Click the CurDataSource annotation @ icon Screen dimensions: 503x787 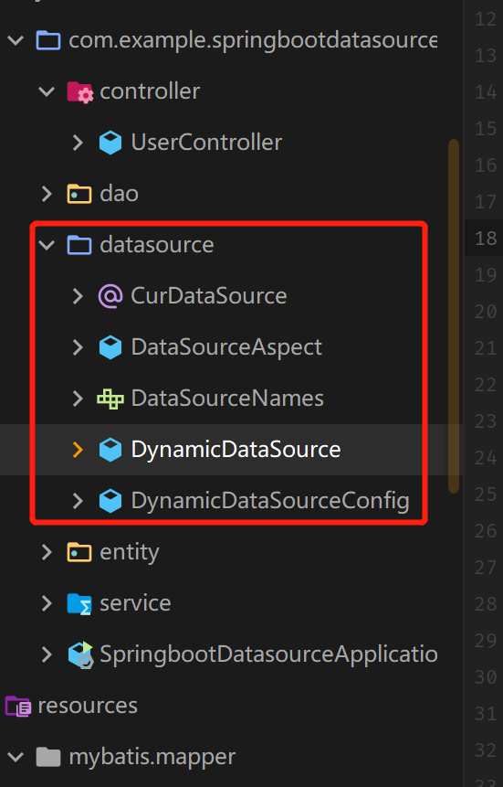tap(110, 295)
